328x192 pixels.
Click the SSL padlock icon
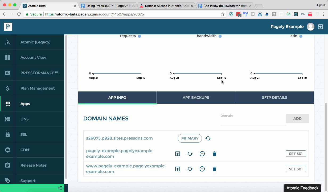point(8,134)
